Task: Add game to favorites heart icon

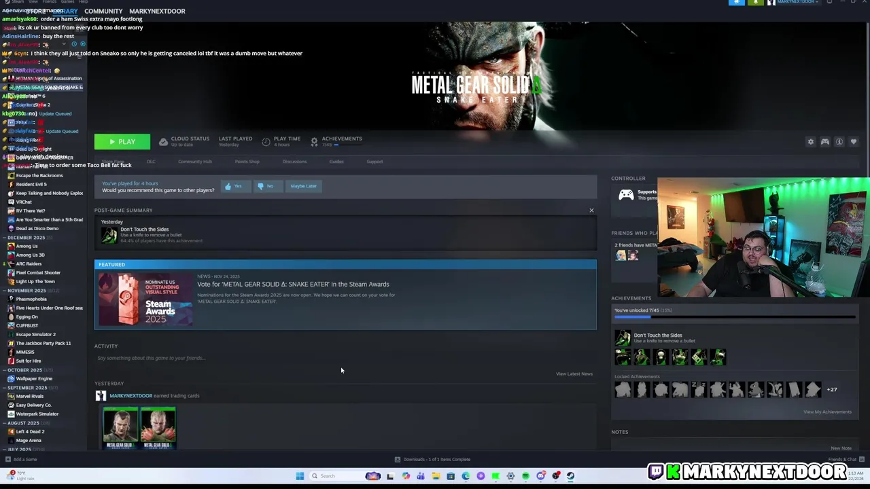Action: [x=853, y=142]
